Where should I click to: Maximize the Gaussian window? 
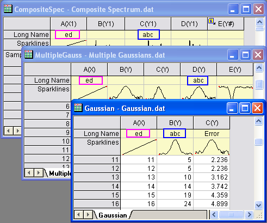tap(245, 108)
